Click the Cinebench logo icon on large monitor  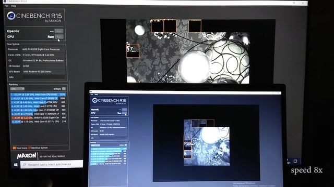pyautogui.click(x=11, y=16)
